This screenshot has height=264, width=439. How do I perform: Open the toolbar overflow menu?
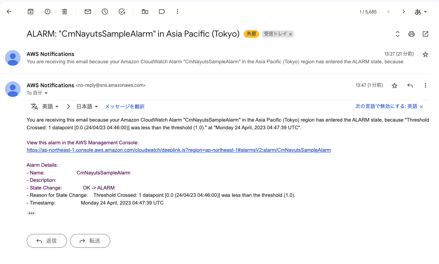(177, 12)
